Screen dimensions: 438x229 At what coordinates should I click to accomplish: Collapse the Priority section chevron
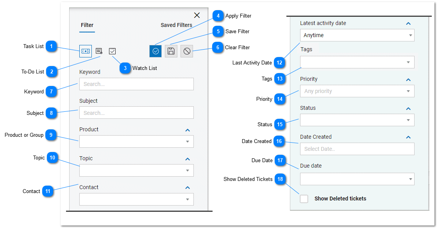408,80
